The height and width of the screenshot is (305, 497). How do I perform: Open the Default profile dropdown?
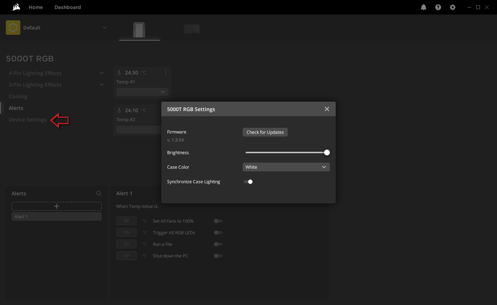[x=105, y=28]
